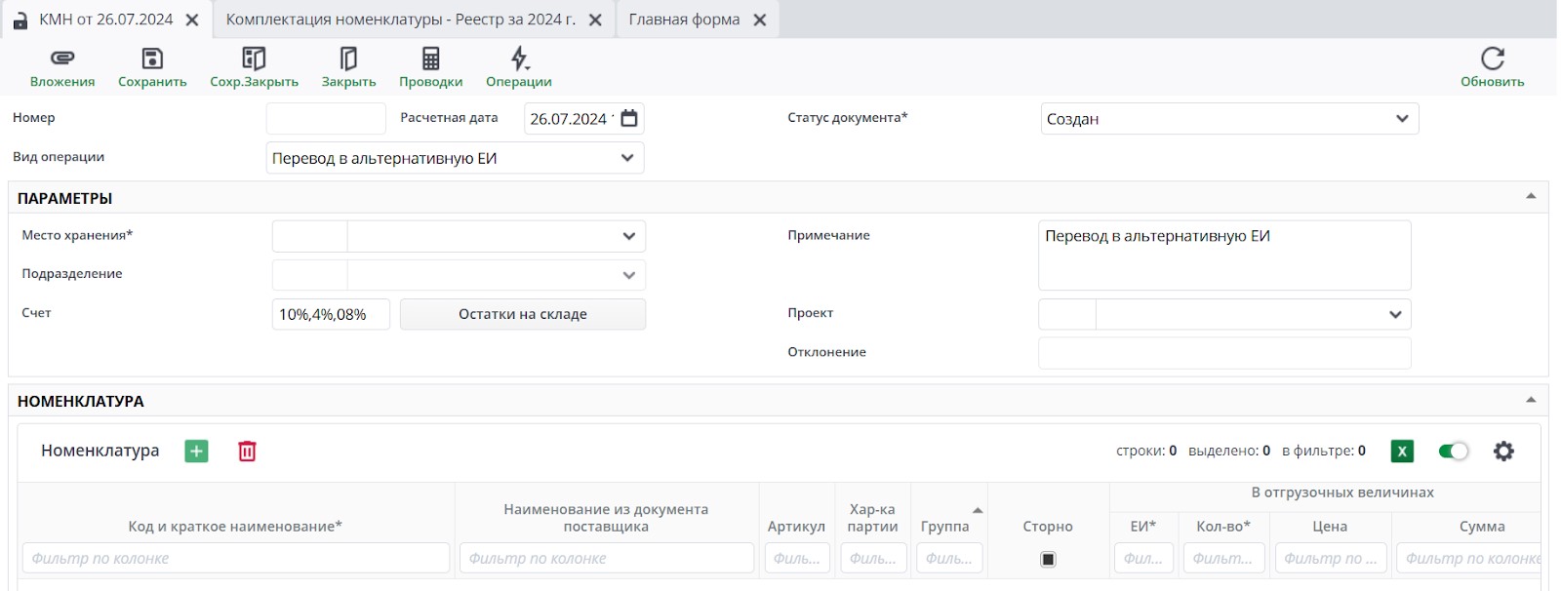Toggle the green filter switch
The image size is (1561, 591).
(x=1453, y=451)
